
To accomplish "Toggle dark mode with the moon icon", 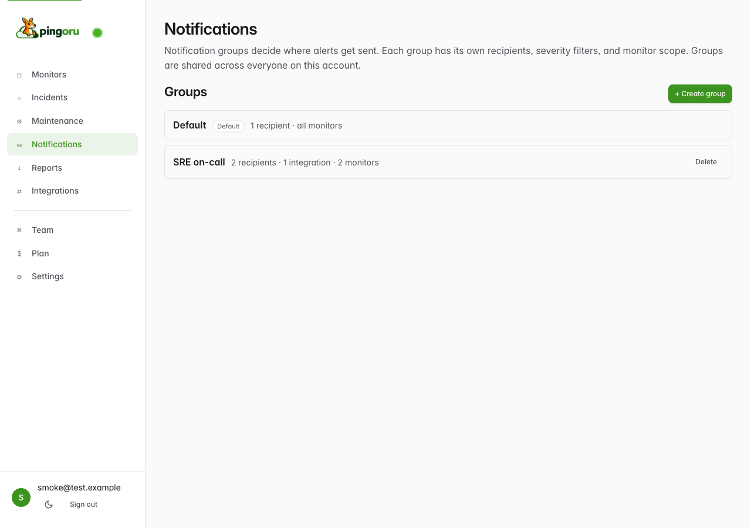I will point(49,504).
